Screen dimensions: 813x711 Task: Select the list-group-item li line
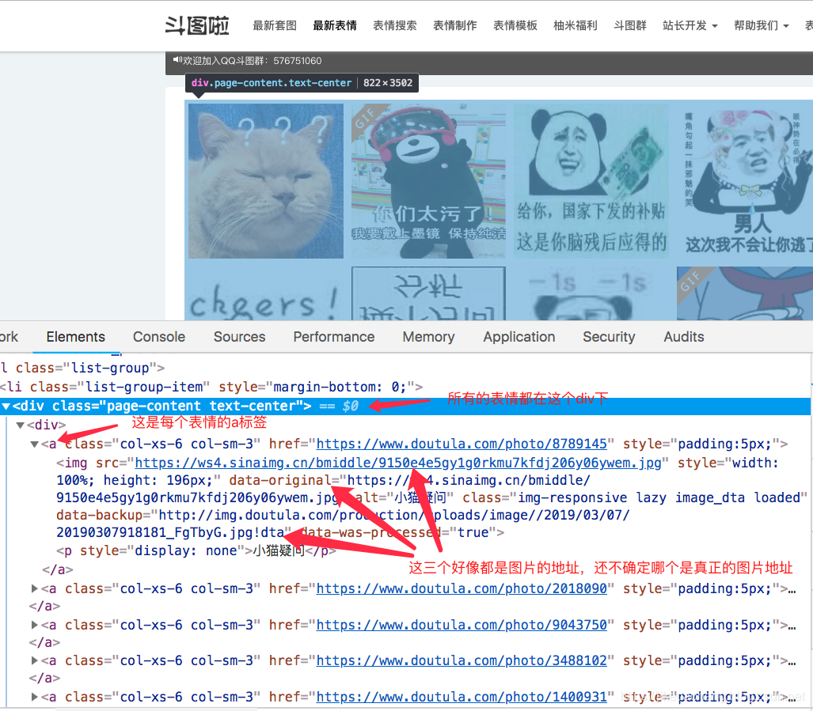(211, 388)
